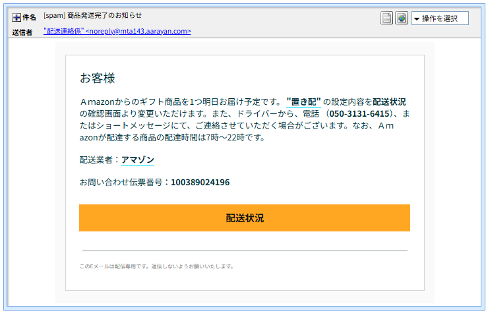This screenshot has width=488, height=329.
Task: Click the お問い合わせ伝票番号 label text
Action: click(124, 182)
